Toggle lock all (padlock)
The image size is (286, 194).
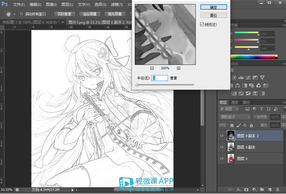tap(251, 125)
